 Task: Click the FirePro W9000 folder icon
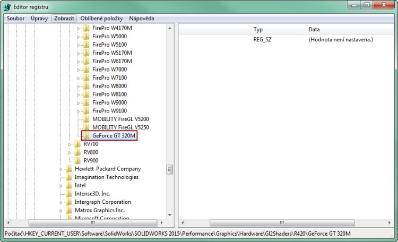pos(86,102)
